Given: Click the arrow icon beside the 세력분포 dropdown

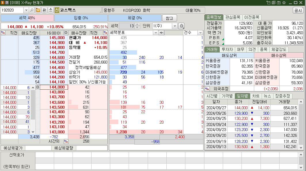Looking at the screenshot, I should point(161,32).
